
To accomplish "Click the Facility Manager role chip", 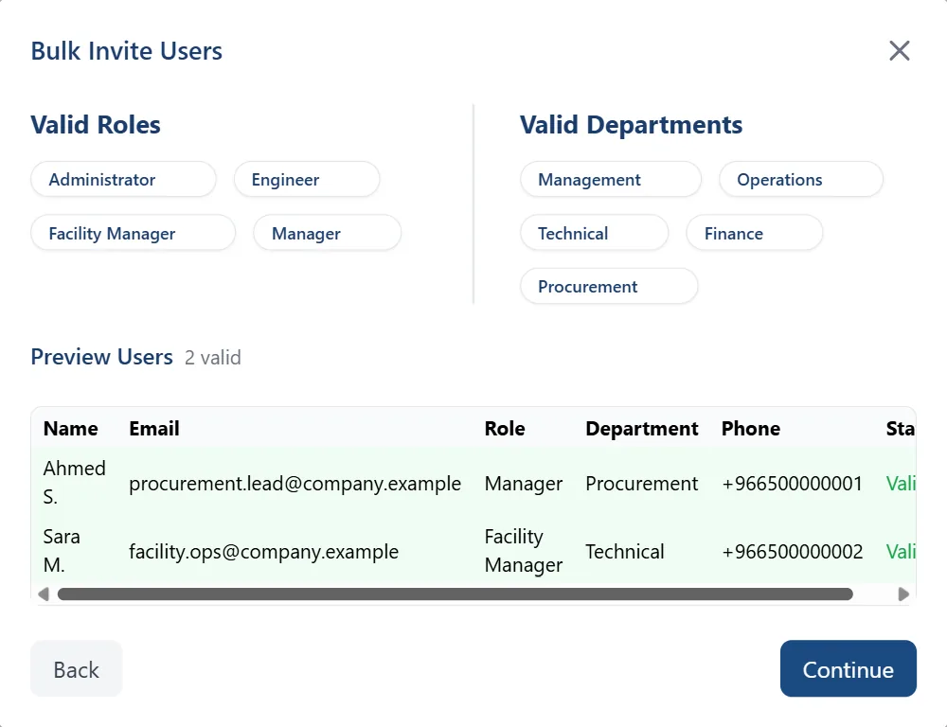I will pos(133,233).
